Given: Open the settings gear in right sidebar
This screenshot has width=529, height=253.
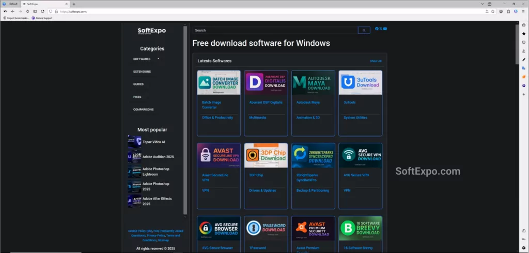Looking at the screenshot, I should 524,248.
